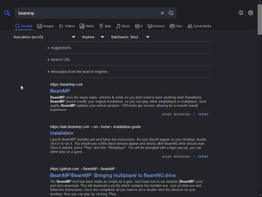Screen dimensions: 262x197
Task: Click 'duckduckgo' label under BeamMP result
Action: (182, 114)
